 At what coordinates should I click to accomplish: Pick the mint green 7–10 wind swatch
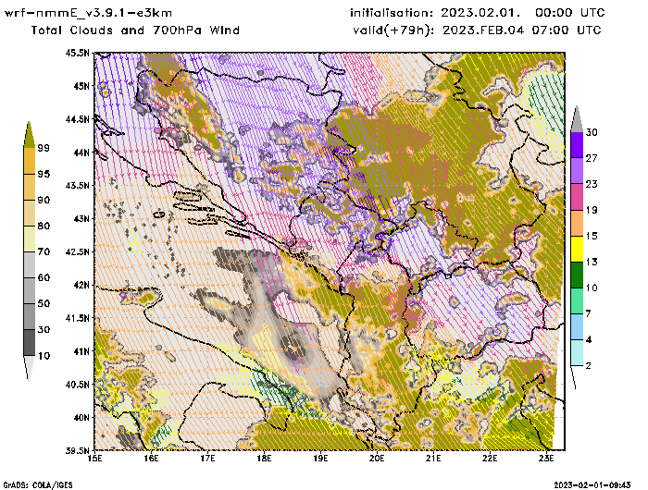(x=577, y=301)
